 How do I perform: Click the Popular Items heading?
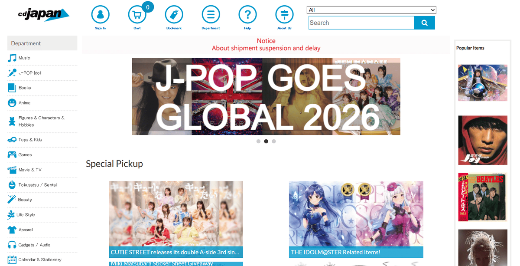pyautogui.click(x=470, y=48)
